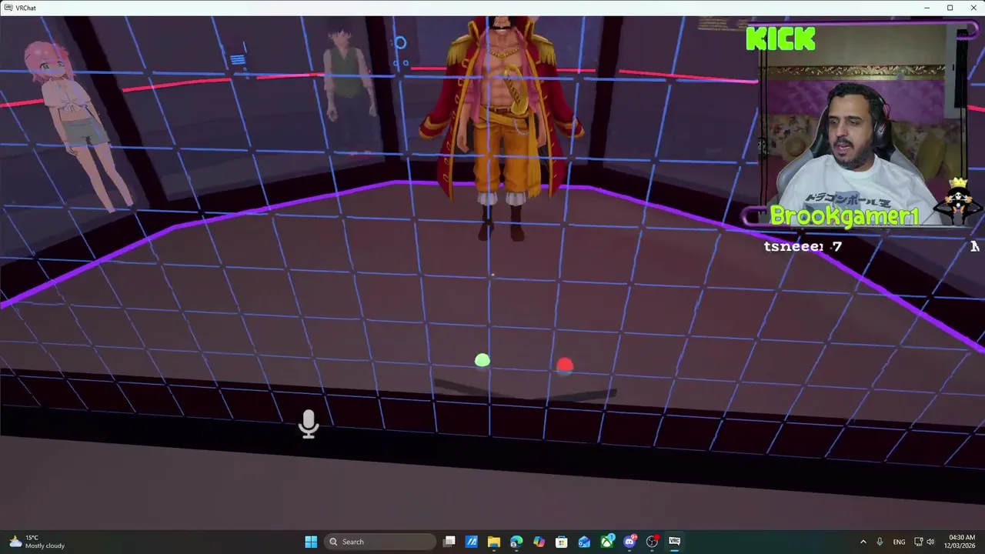Viewport: 985px width, 554px height.
Task: Open network settings from system tray
Action: pos(918,542)
